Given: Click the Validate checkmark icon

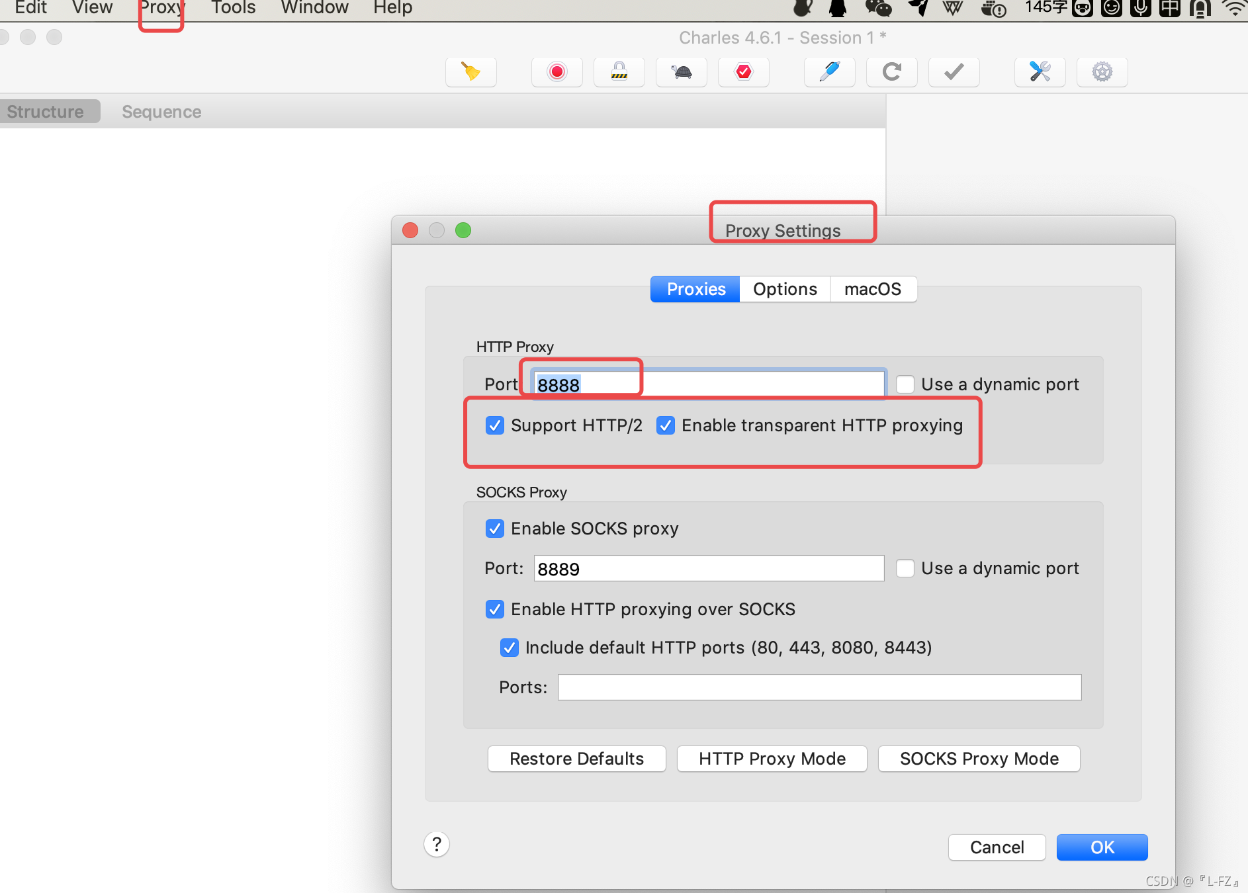Looking at the screenshot, I should [954, 71].
